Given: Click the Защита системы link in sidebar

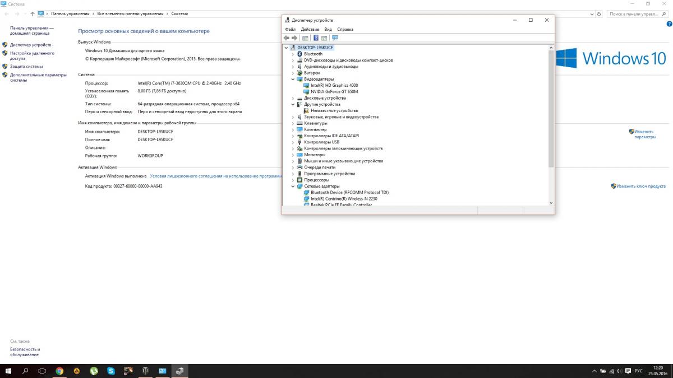Looking at the screenshot, I should pos(26,66).
